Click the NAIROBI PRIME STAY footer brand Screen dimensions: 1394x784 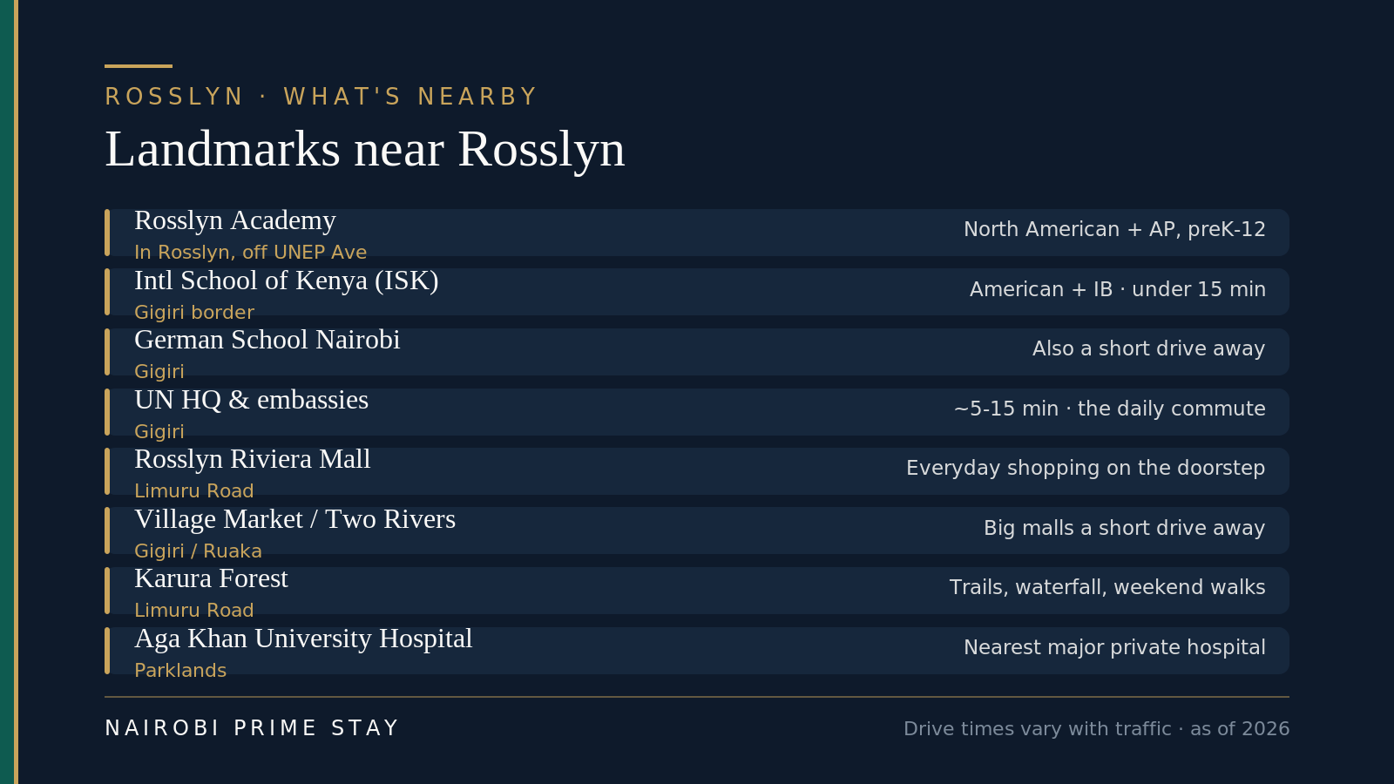(252, 728)
